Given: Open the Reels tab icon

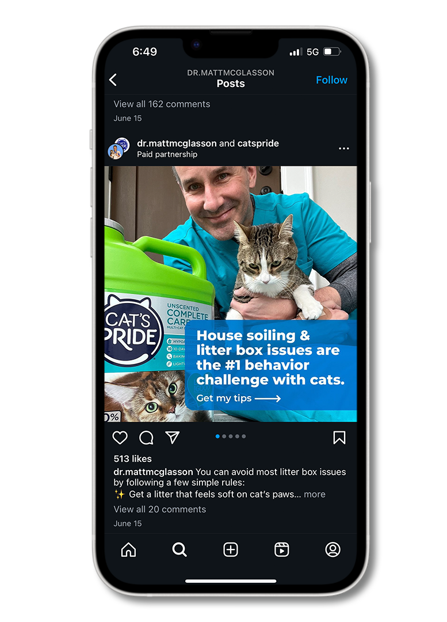Looking at the screenshot, I should pyautogui.click(x=282, y=550).
